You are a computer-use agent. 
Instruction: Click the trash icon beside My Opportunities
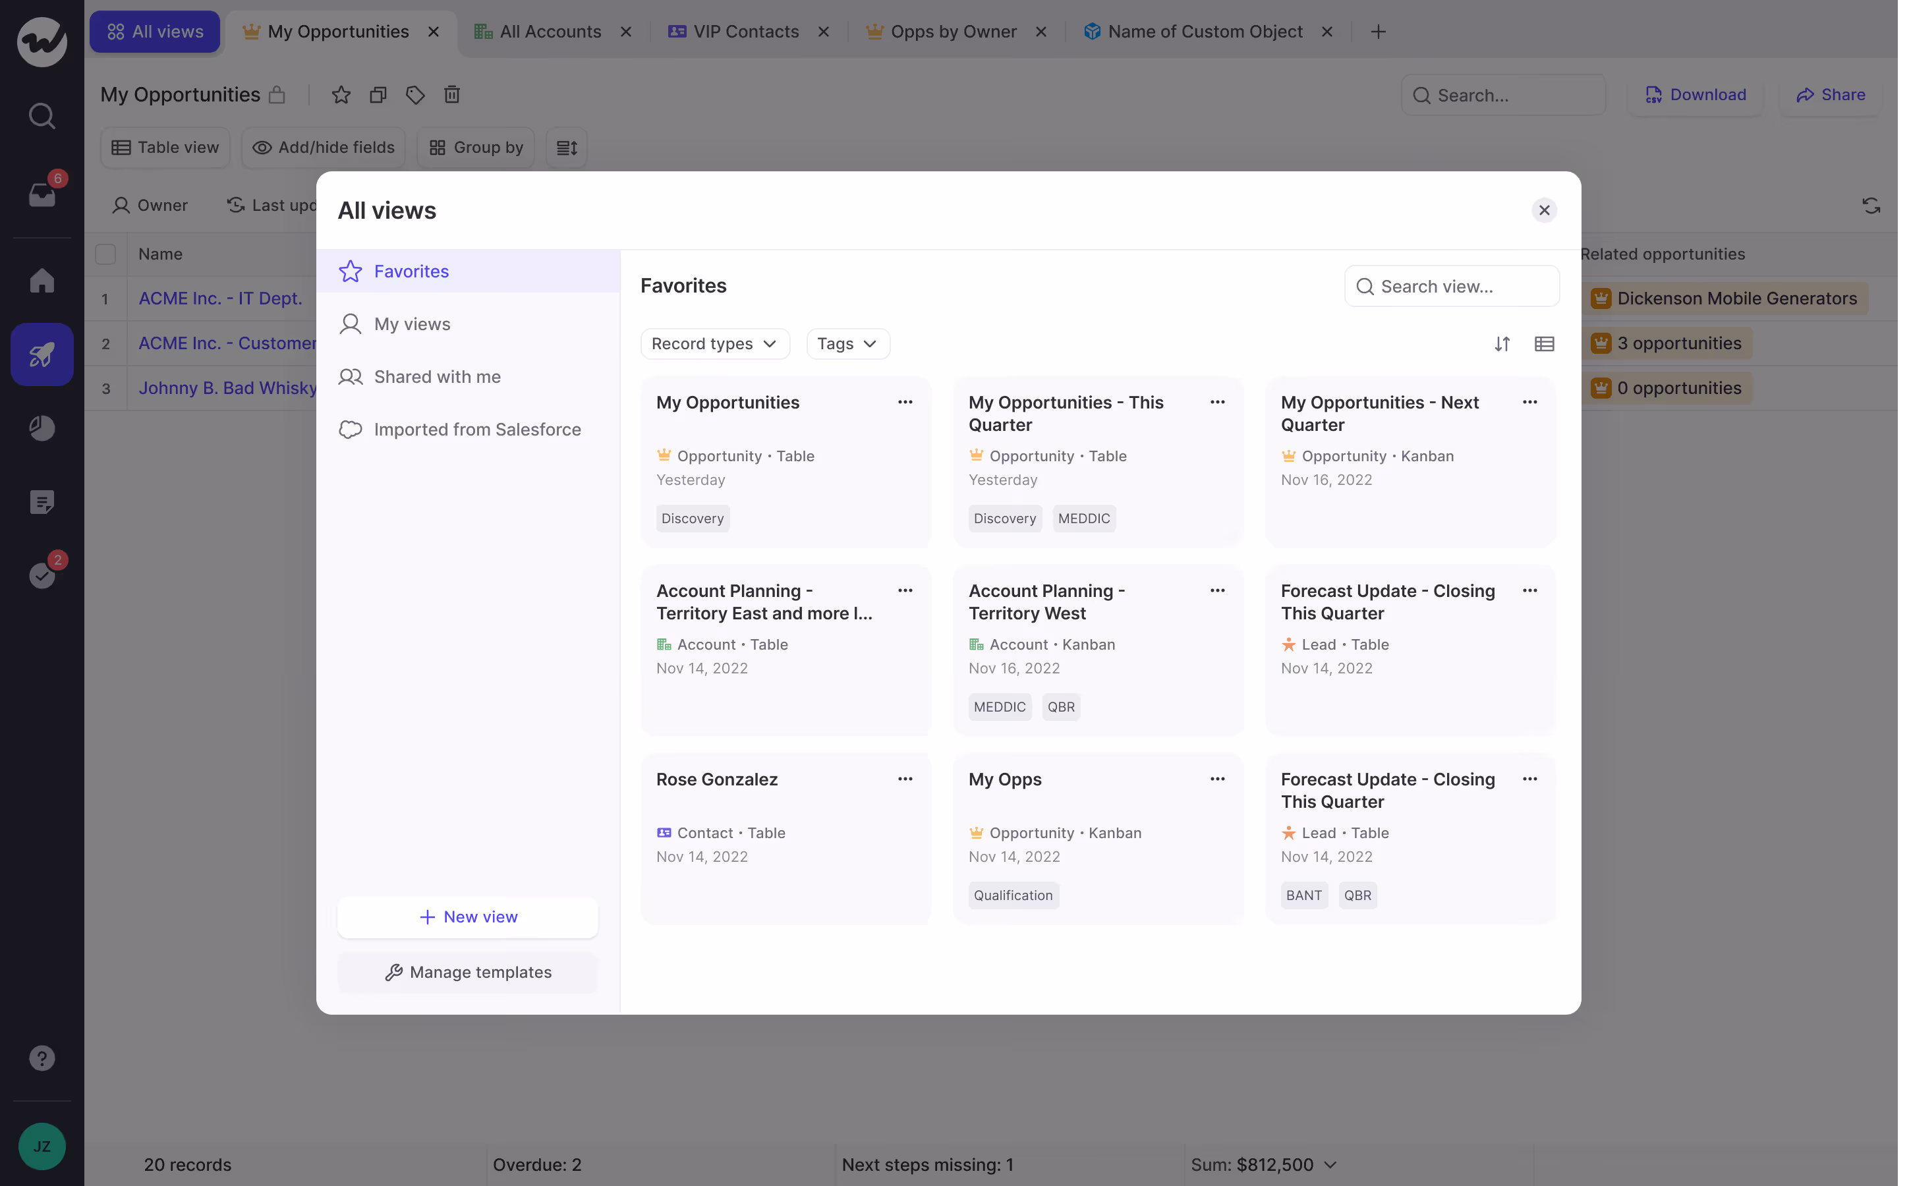pyautogui.click(x=452, y=95)
